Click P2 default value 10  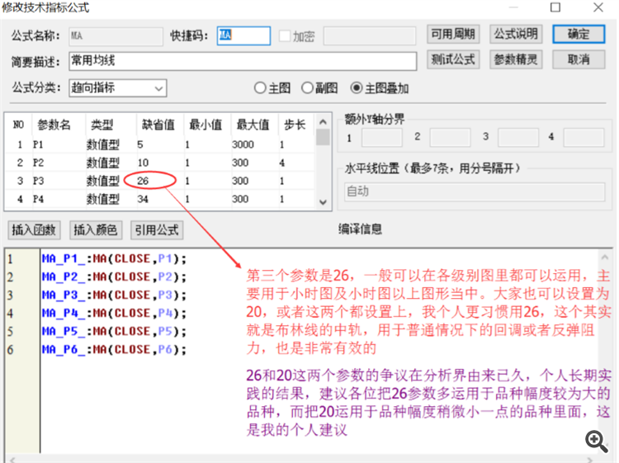[x=143, y=163]
